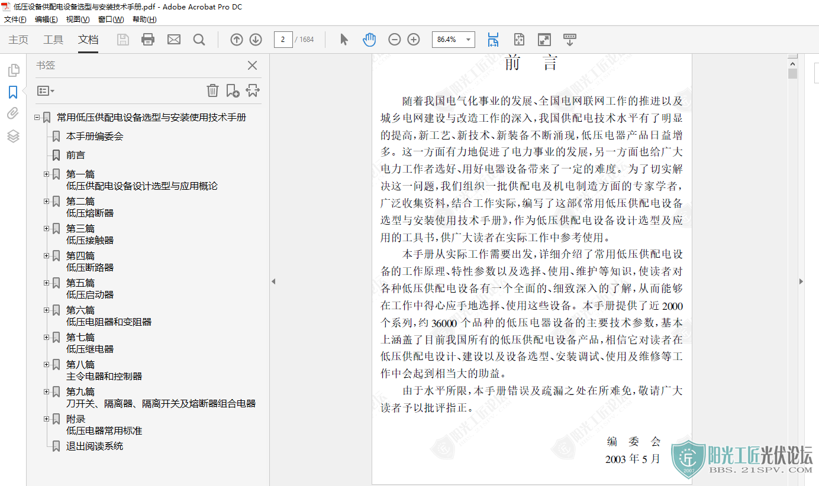The height and width of the screenshot is (486, 819).
Task: Delete selected bookmark trash icon
Action: pyautogui.click(x=212, y=90)
